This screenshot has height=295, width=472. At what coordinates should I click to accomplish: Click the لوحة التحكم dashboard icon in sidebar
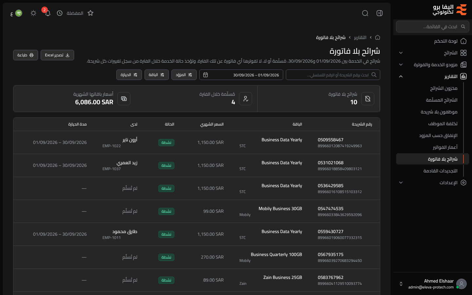pyautogui.click(x=463, y=41)
